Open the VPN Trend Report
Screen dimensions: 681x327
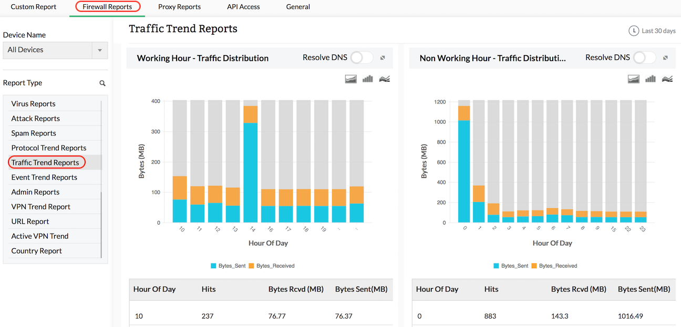[x=40, y=206]
